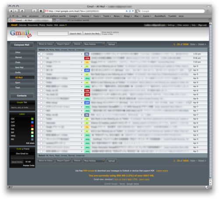Viewport: 219px width, 199px height.
Task: Tick checkbox of Apr 3 message
Action: 41,151
